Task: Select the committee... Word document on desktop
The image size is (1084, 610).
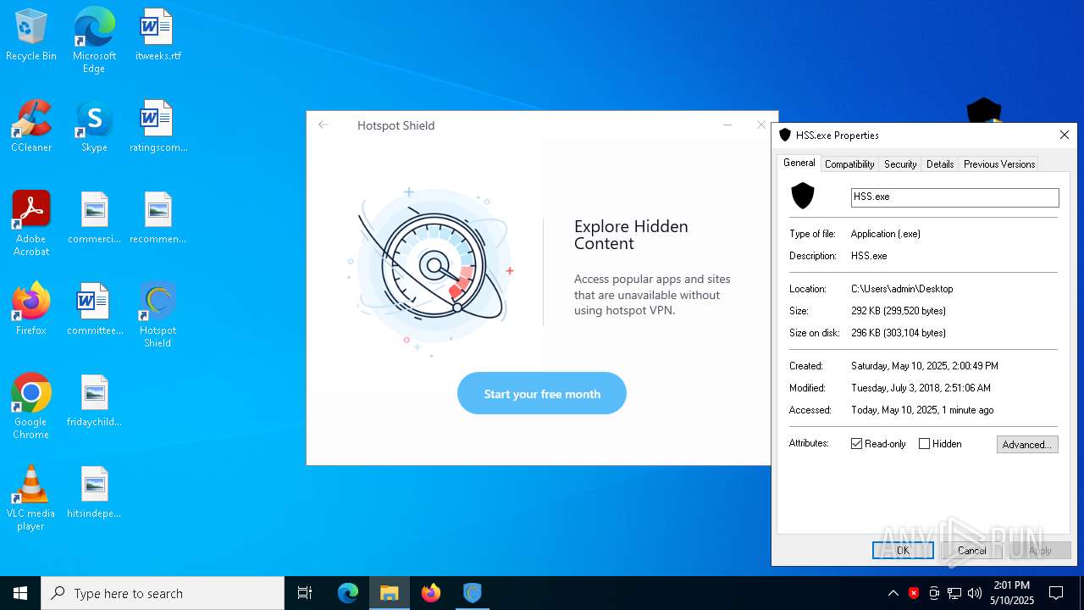Action: click(x=94, y=309)
